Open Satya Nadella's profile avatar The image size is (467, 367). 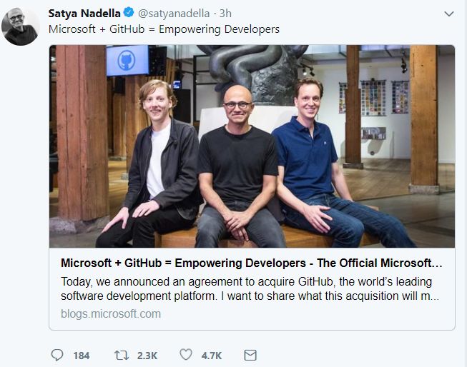(21, 26)
